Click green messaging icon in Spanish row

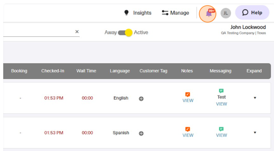(x=221, y=129)
